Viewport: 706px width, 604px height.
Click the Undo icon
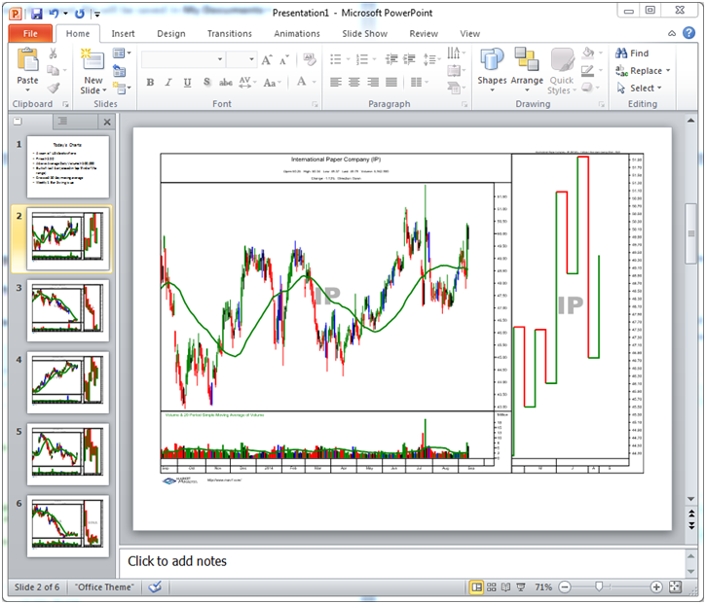click(54, 14)
